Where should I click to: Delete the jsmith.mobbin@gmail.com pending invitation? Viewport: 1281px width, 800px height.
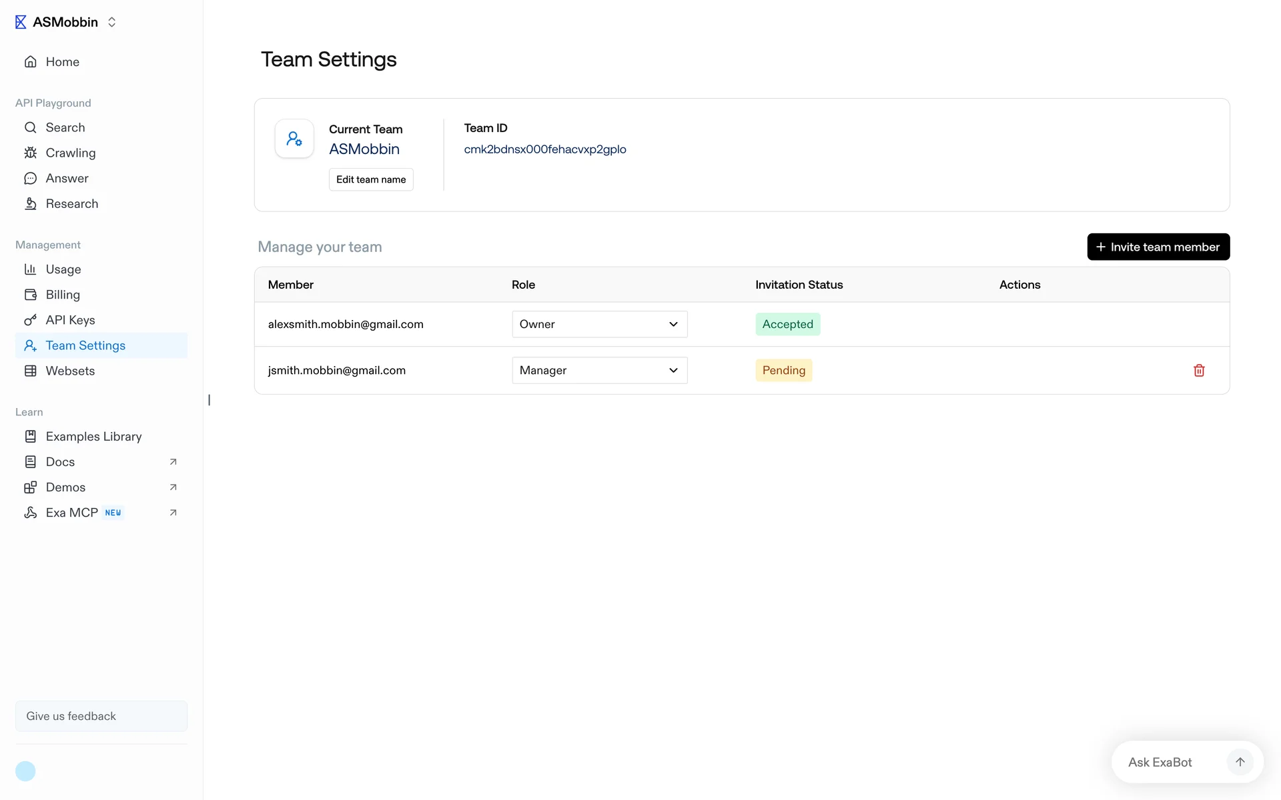[x=1198, y=371]
